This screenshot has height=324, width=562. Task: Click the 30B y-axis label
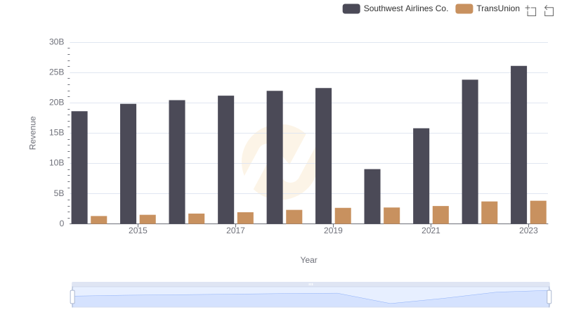57,42
